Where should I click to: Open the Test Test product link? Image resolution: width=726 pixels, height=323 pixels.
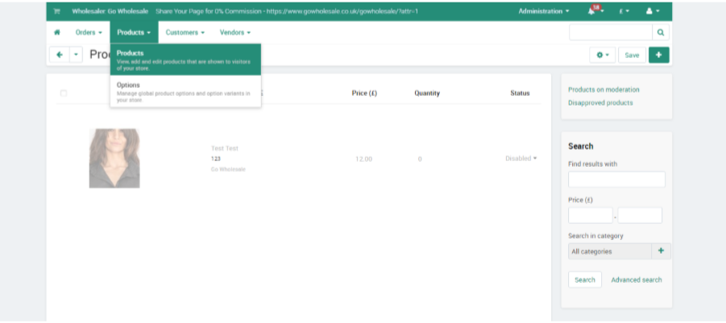(x=225, y=148)
